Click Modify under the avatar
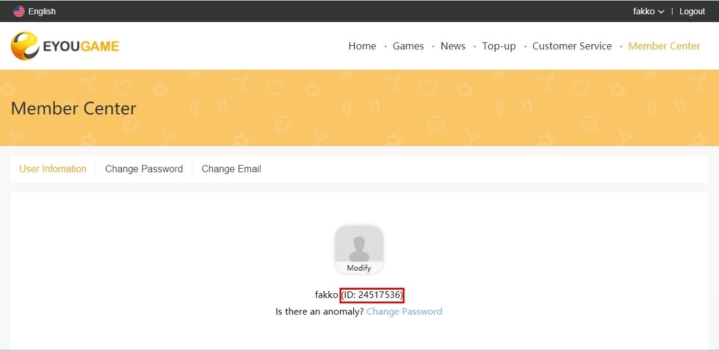 359,268
